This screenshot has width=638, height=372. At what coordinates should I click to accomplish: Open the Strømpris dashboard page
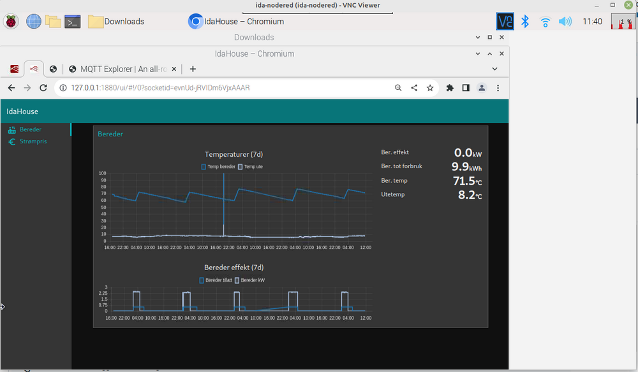tap(33, 141)
